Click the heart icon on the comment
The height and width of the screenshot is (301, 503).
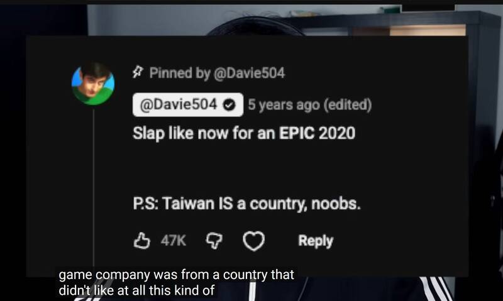tap(254, 241)
